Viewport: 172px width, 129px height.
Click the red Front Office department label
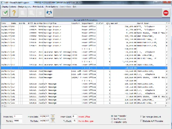click(84, 117)
